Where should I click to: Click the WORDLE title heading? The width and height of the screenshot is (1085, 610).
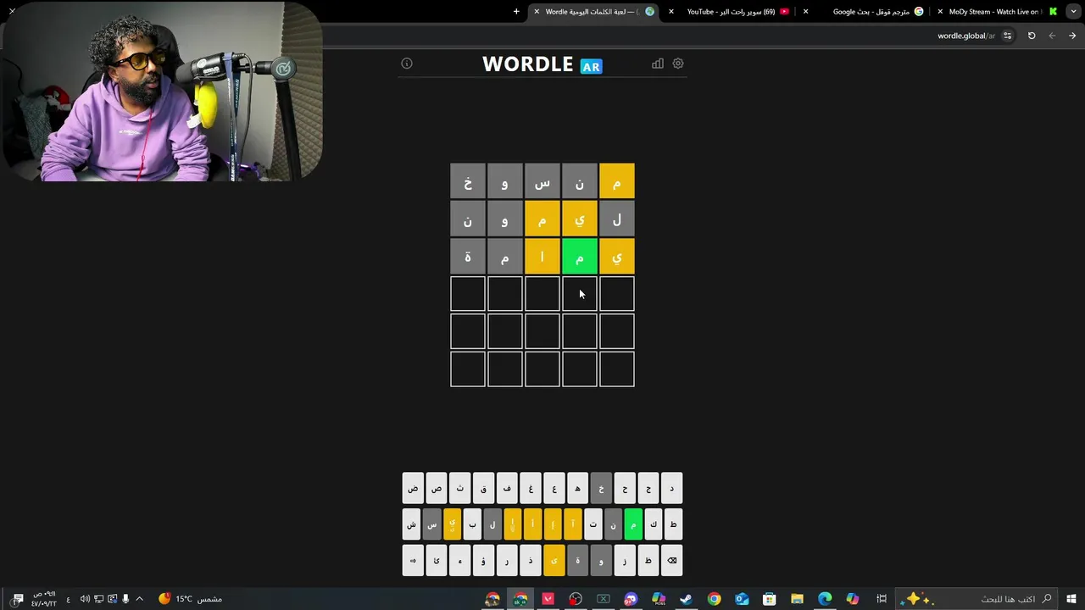527,64
